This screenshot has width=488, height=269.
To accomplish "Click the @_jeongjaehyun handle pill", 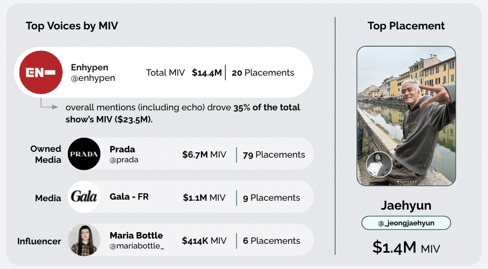I will click(406, 223).
